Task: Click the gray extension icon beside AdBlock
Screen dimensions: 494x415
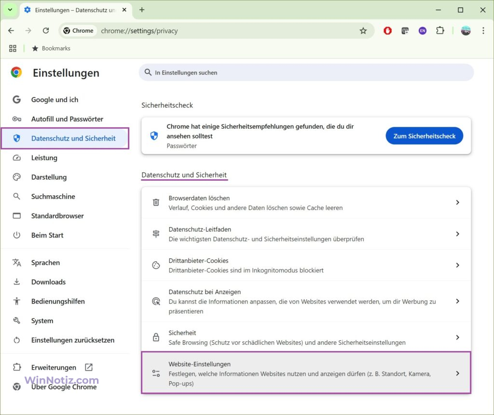Action: 405,30
